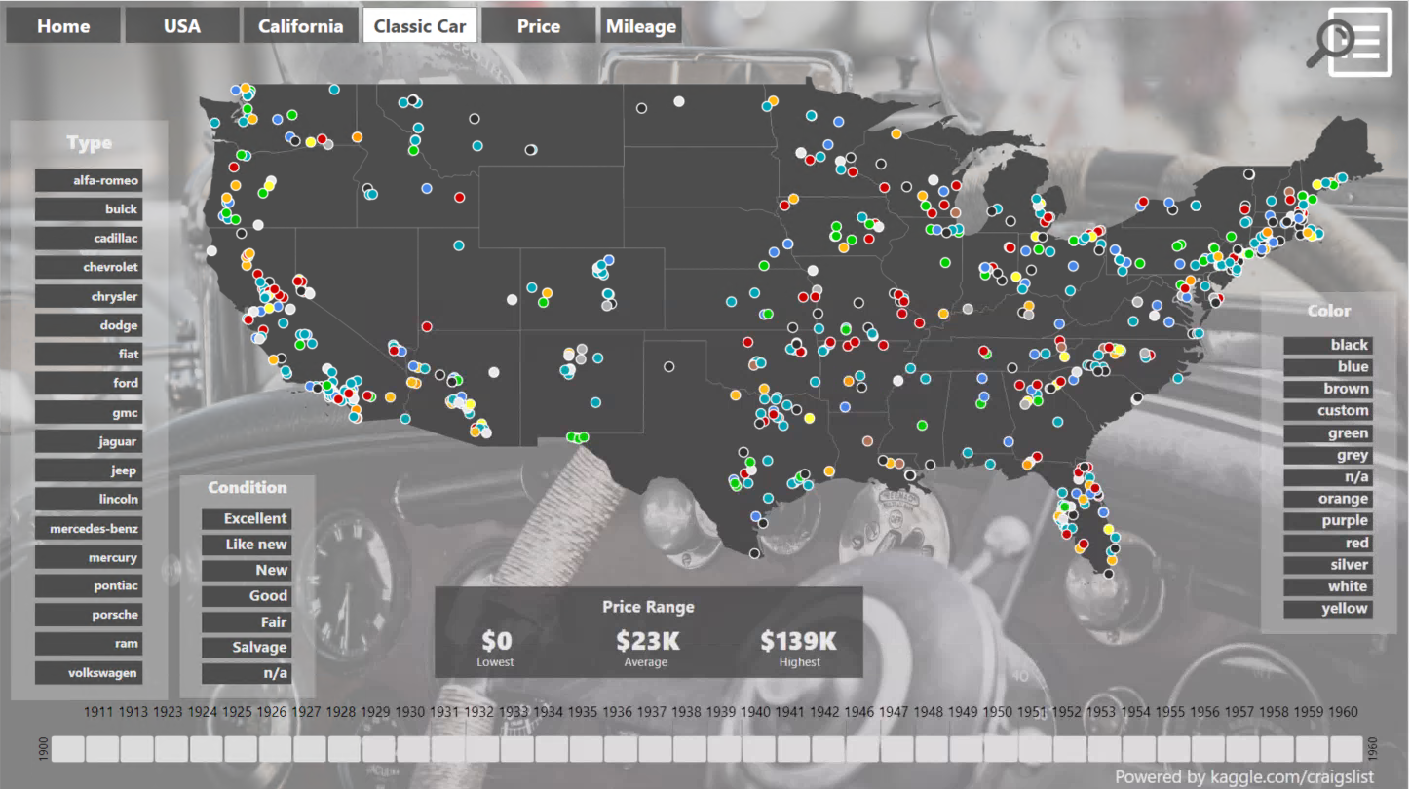Viewport: 1410px width, 789px height.
Task: Pick fiat from Type list
Action: pos(89,355)
